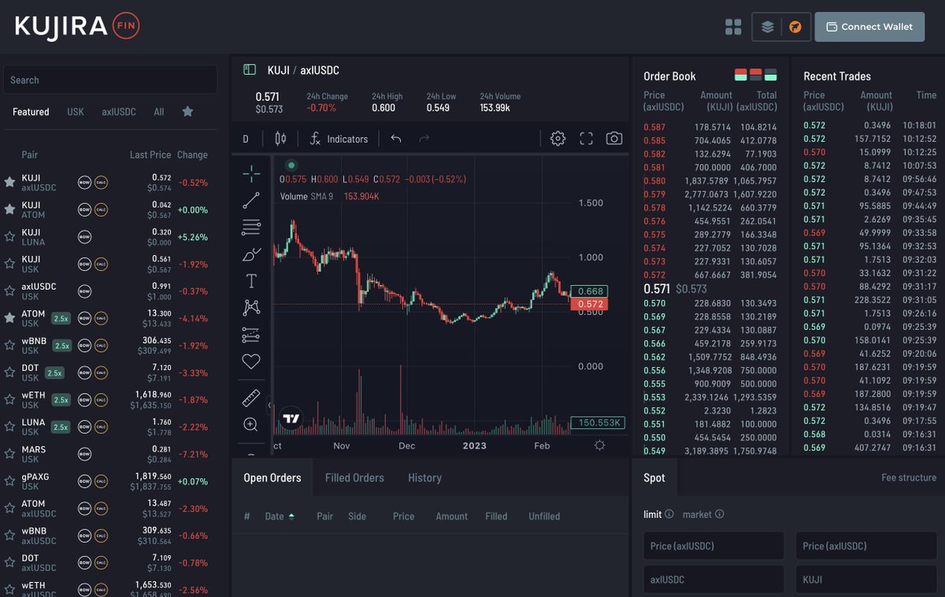The width and height of the screenshot is (945, 597).
Task: Favorite the axlUSDC/USK pair star
Action: pyautogui.click(x=9, y=291)
